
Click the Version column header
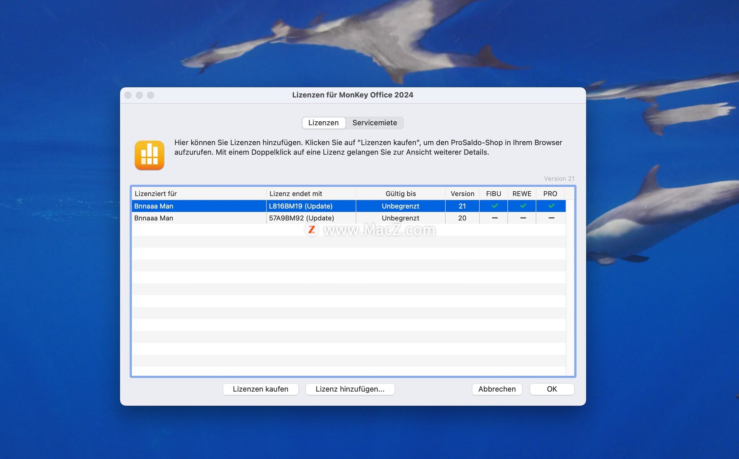(x=462, y=194)
